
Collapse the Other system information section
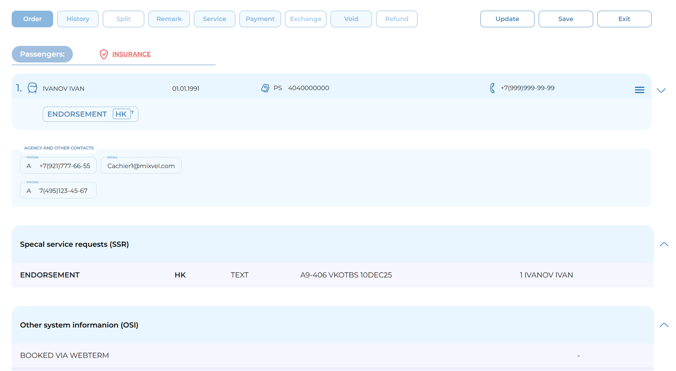click(664, 325)
